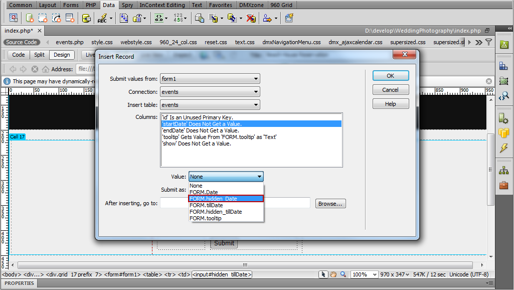The image size is (514, 290).
Task: Open the 970 x 347 window size menu
Action: (395, 274)
